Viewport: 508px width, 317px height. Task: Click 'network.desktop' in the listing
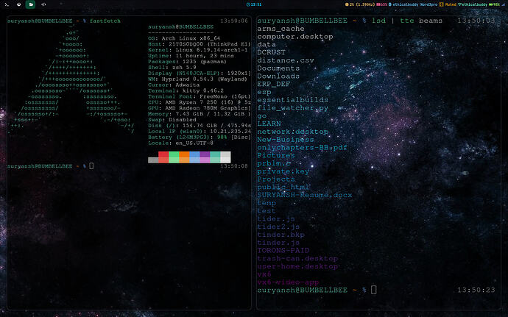coord(292,132)
